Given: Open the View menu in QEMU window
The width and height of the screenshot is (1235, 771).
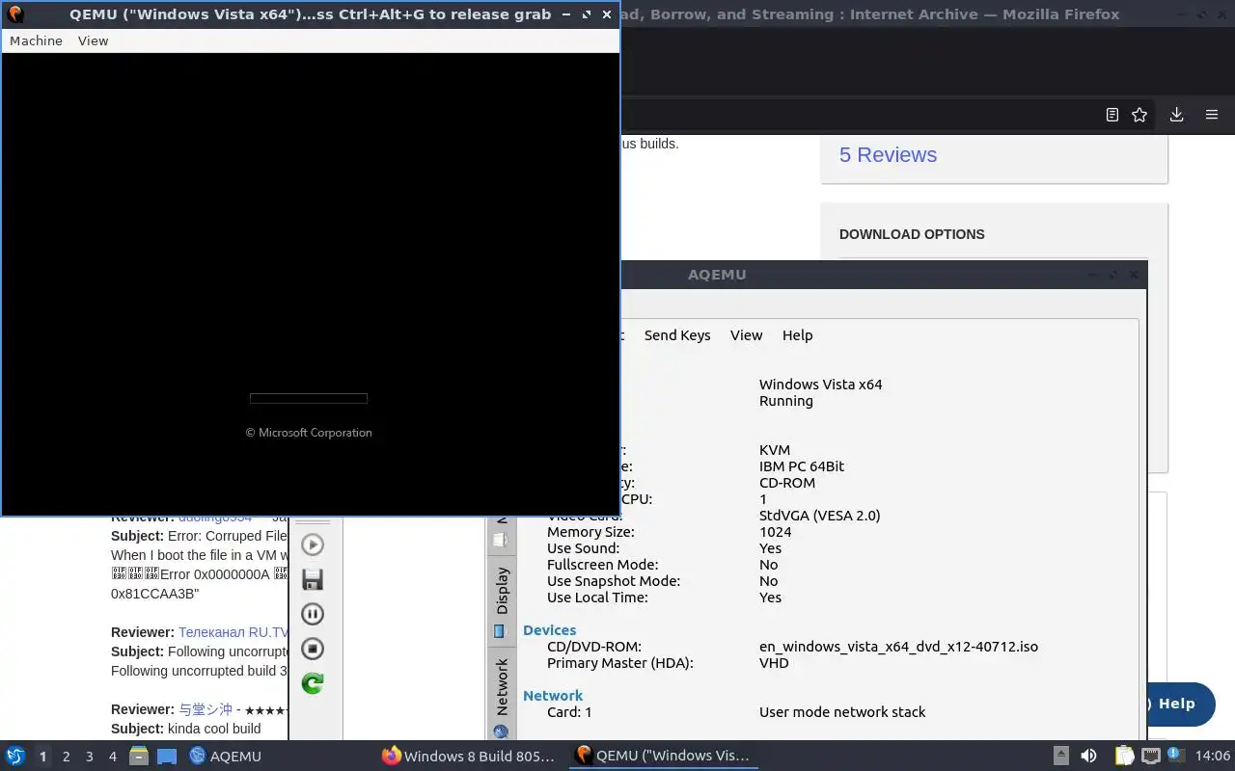Looking at the screenshot, I should pos(94,40).
